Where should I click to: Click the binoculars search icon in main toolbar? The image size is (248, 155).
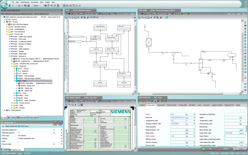(58, 5)
